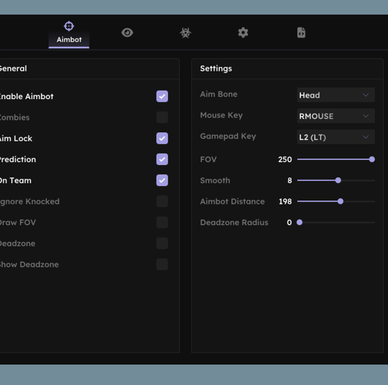Expand the Aim Bone dropdown showing Head
388x385 pixels.
pos(336,95)
